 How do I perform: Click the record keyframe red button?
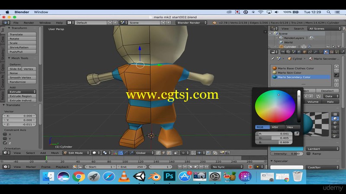[250, 167]
